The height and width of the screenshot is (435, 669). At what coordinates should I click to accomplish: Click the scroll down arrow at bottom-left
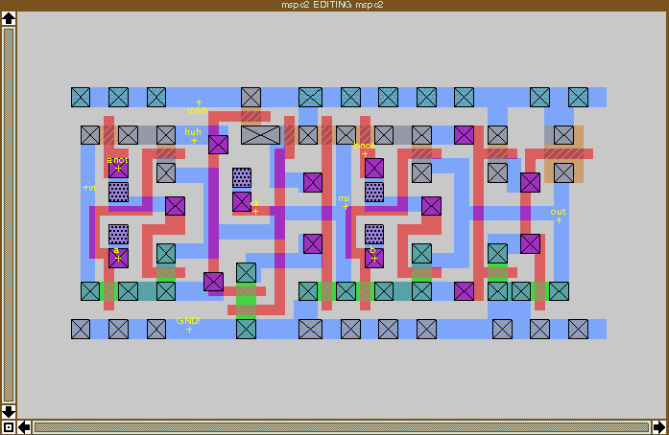pos(9,411)
